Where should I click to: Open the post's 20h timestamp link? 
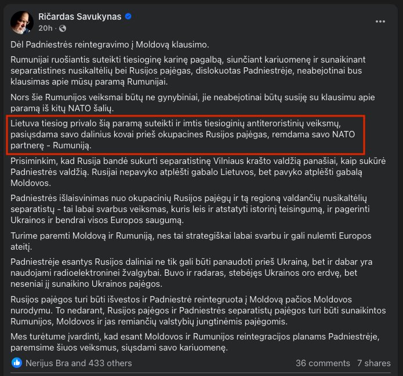[x=45, y=28]
